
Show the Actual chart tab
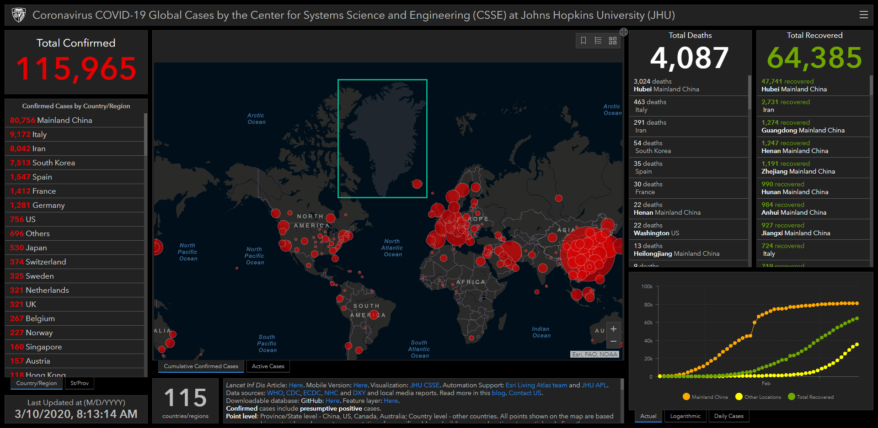pyautogui.click(x=648, y=416)
